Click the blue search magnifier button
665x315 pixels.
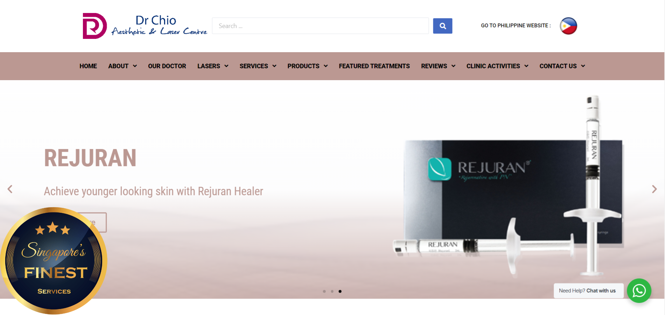click(x=442, y=26)
